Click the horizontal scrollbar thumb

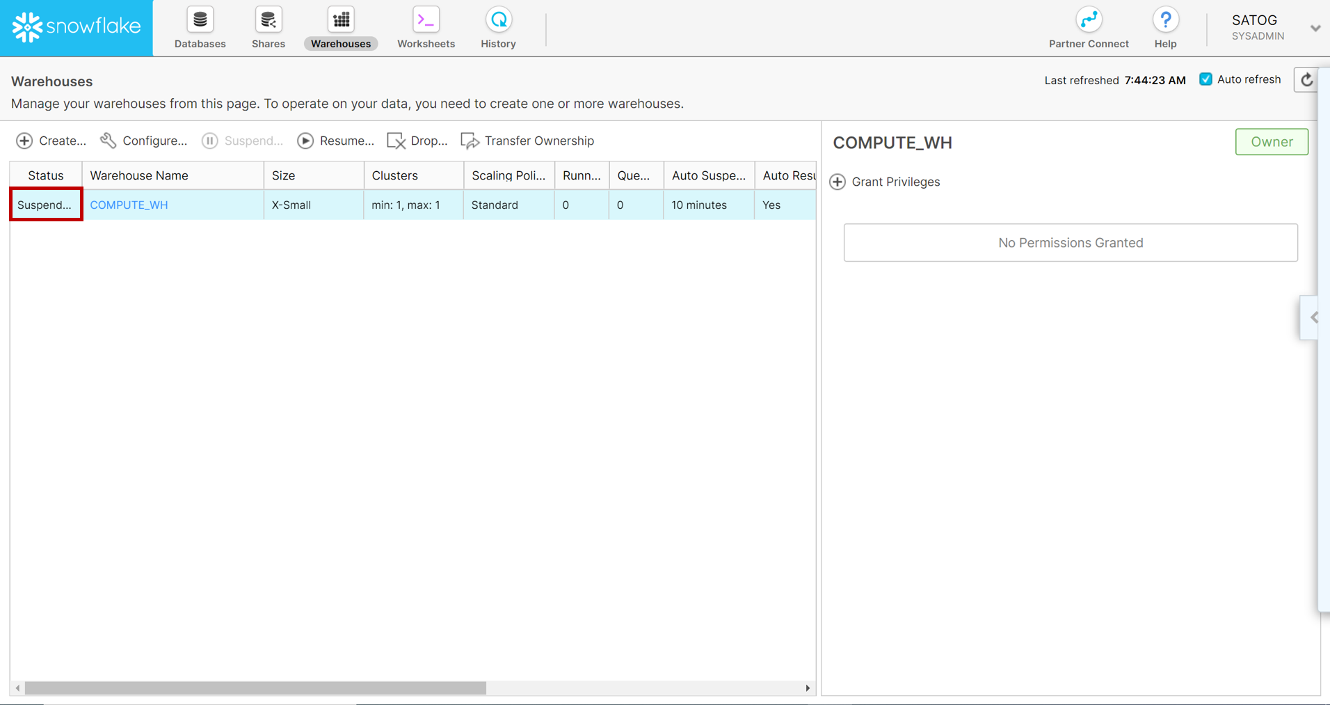tap(255, 688)
